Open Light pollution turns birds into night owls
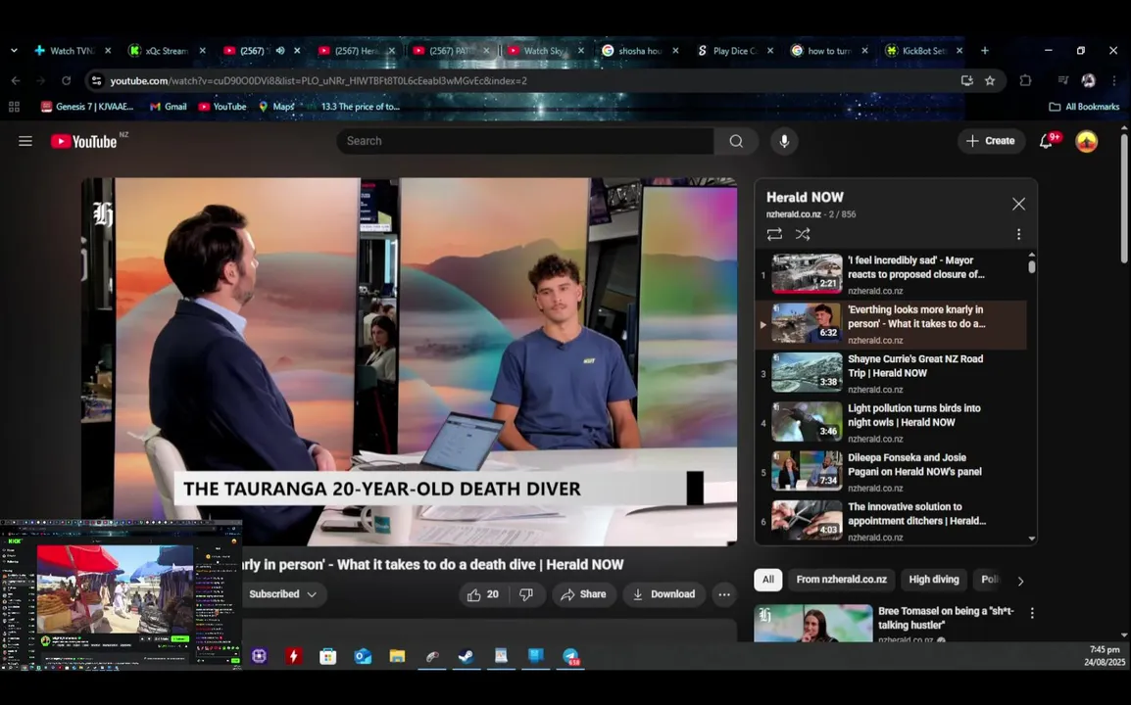The height and width of the screenshot is (705, 1131). coord(891,422)
